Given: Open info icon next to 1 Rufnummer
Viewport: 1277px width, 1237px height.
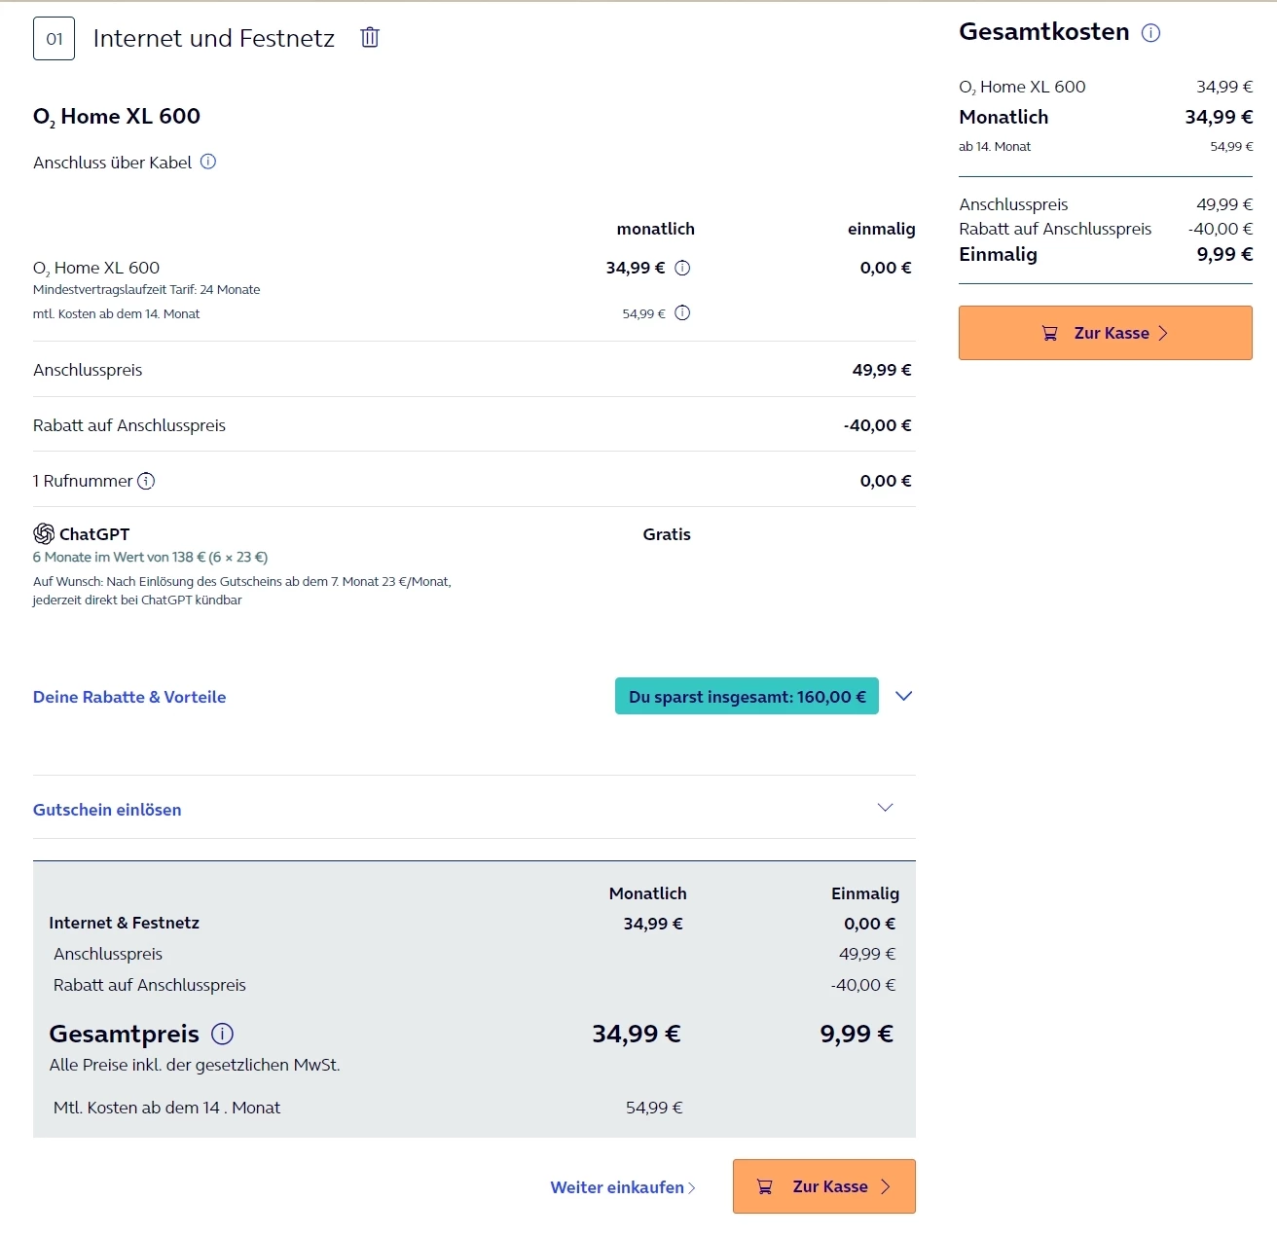Looking at the screenshot, I should (x=146, y=481).
